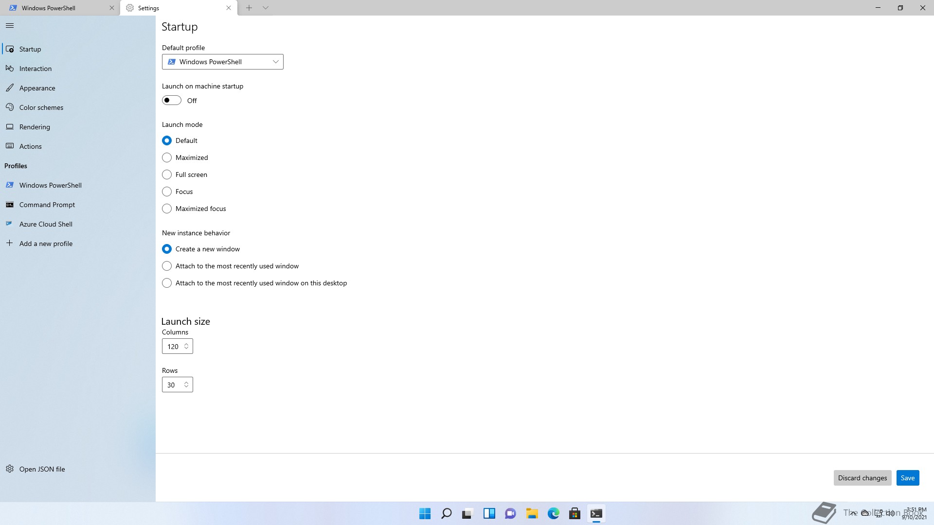This screenshot has width=934, height=525.
Task: Open the tab bar new-tab dropdown chevron
Action: [266, 8]
